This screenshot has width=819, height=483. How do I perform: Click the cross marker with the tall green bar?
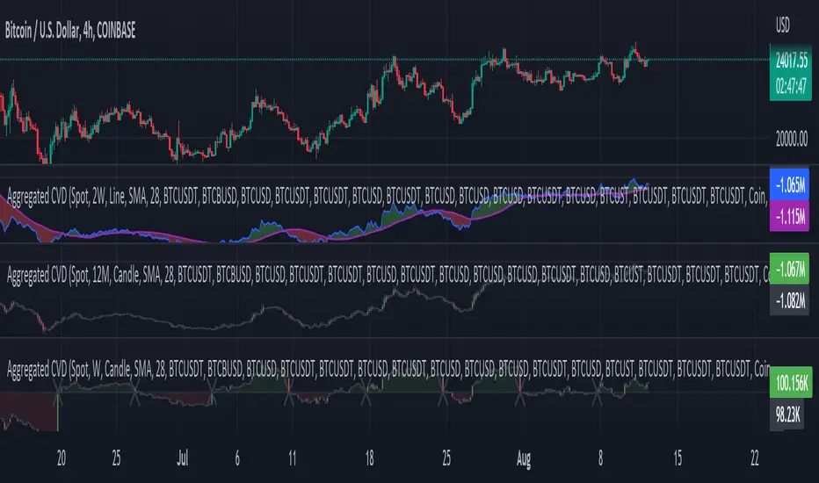point(58,397)
